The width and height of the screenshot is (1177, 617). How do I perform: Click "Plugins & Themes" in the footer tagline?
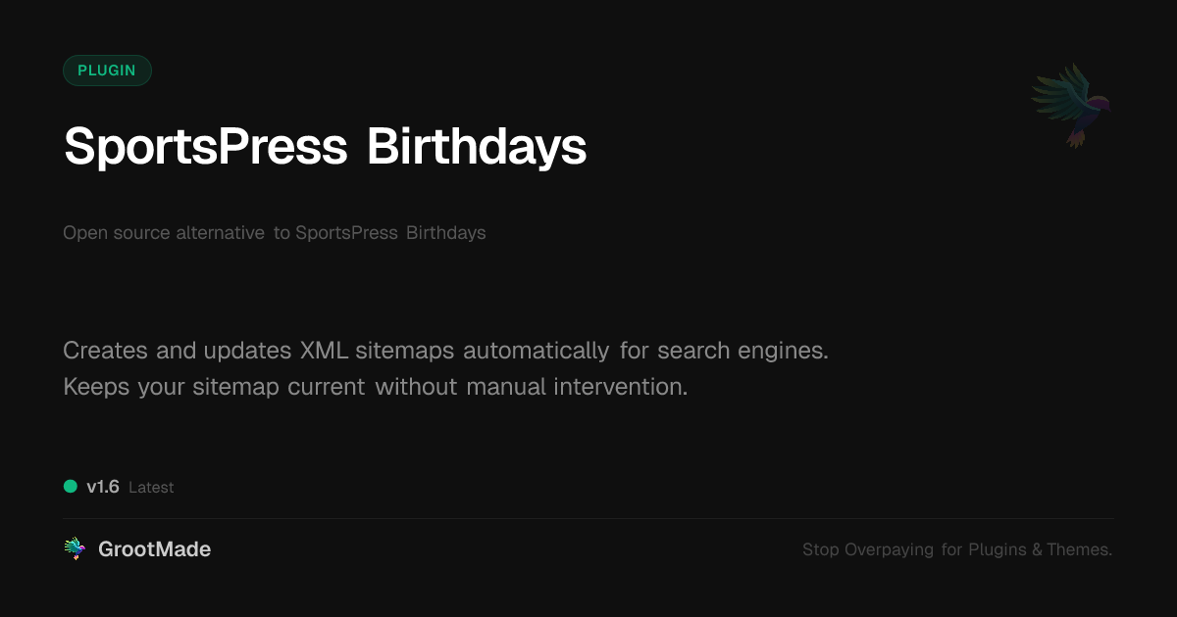pyautogui.click(x=1040, y=549)
